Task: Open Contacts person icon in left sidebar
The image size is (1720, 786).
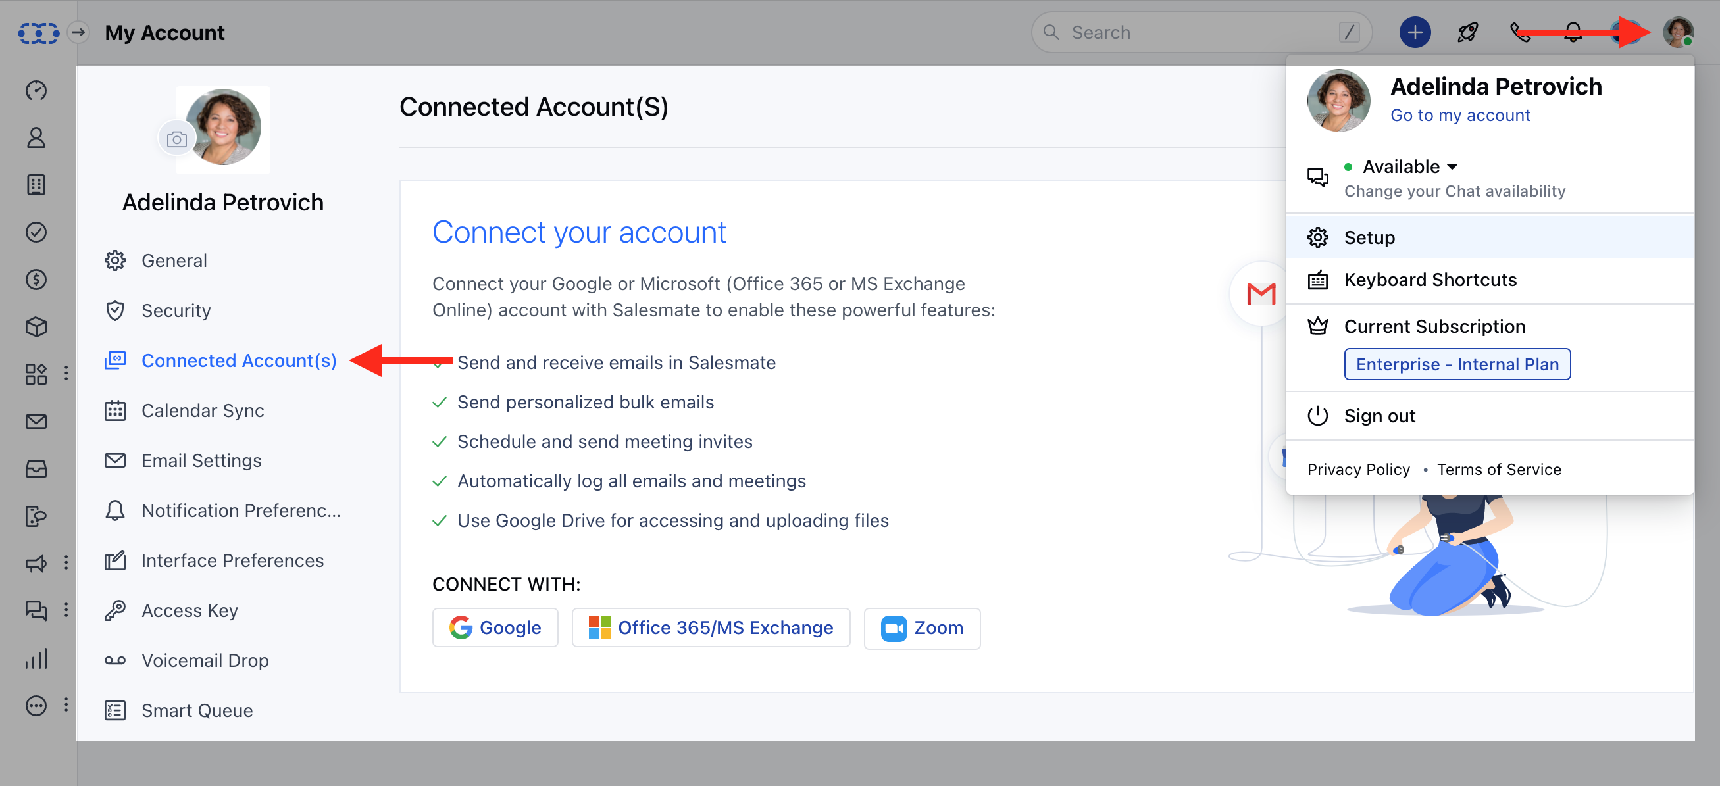Action: point(36,137)
